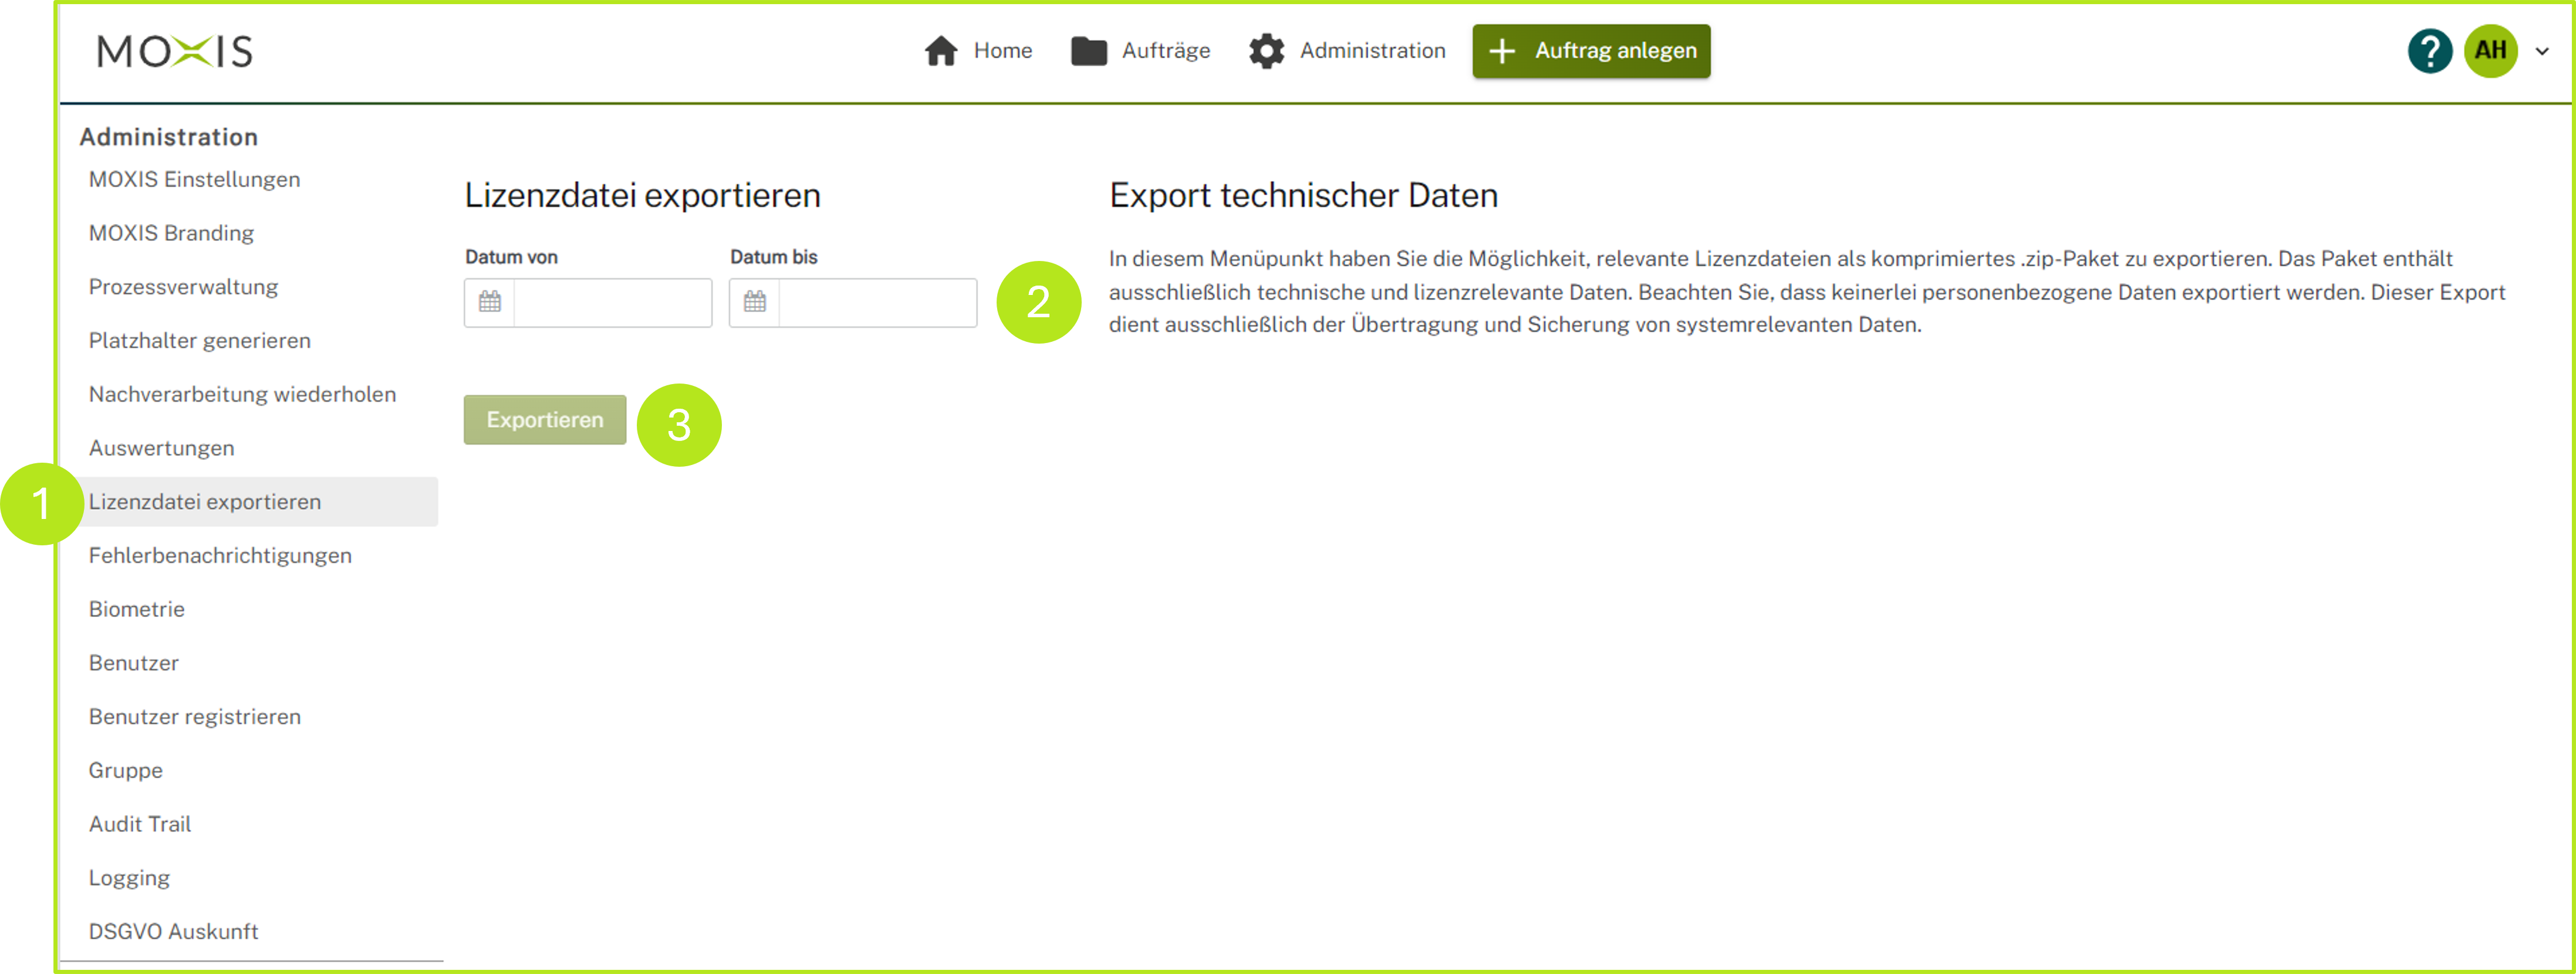Select the Home icon in navigation
This screenshot has height=974, width=2576.
(941, 51)
